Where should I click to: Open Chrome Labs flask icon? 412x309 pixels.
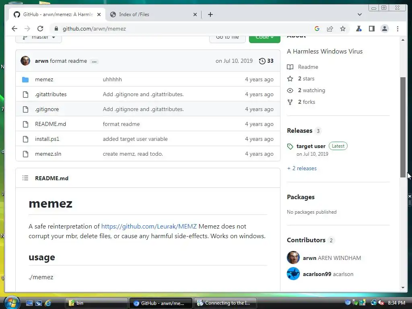(358, 29)
